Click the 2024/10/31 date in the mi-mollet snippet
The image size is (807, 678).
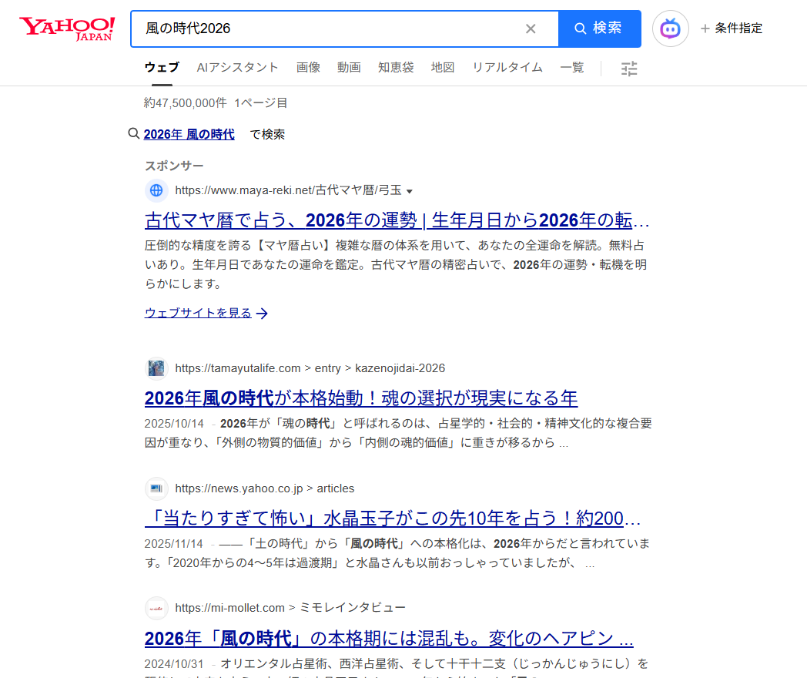click(174, 664)
